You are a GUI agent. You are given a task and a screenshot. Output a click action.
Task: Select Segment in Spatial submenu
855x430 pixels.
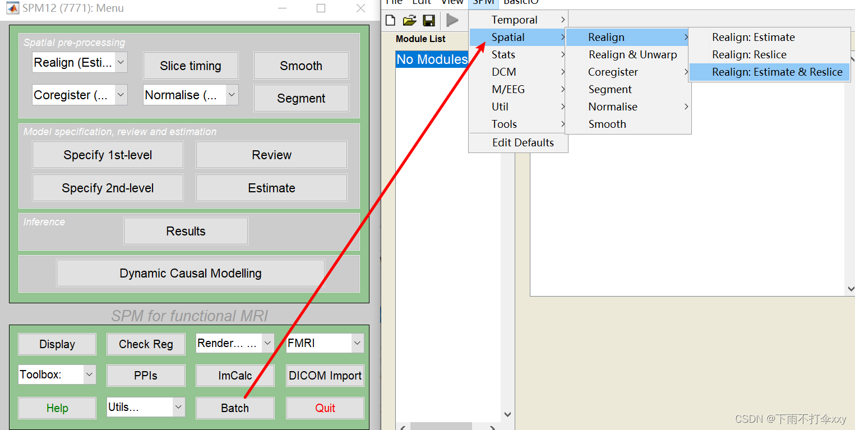628,89
